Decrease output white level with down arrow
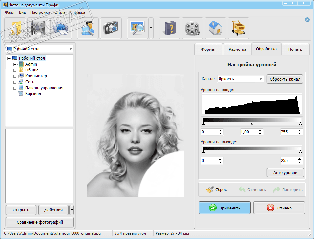The width and height of the screenshot is (314, 239). 299,162
